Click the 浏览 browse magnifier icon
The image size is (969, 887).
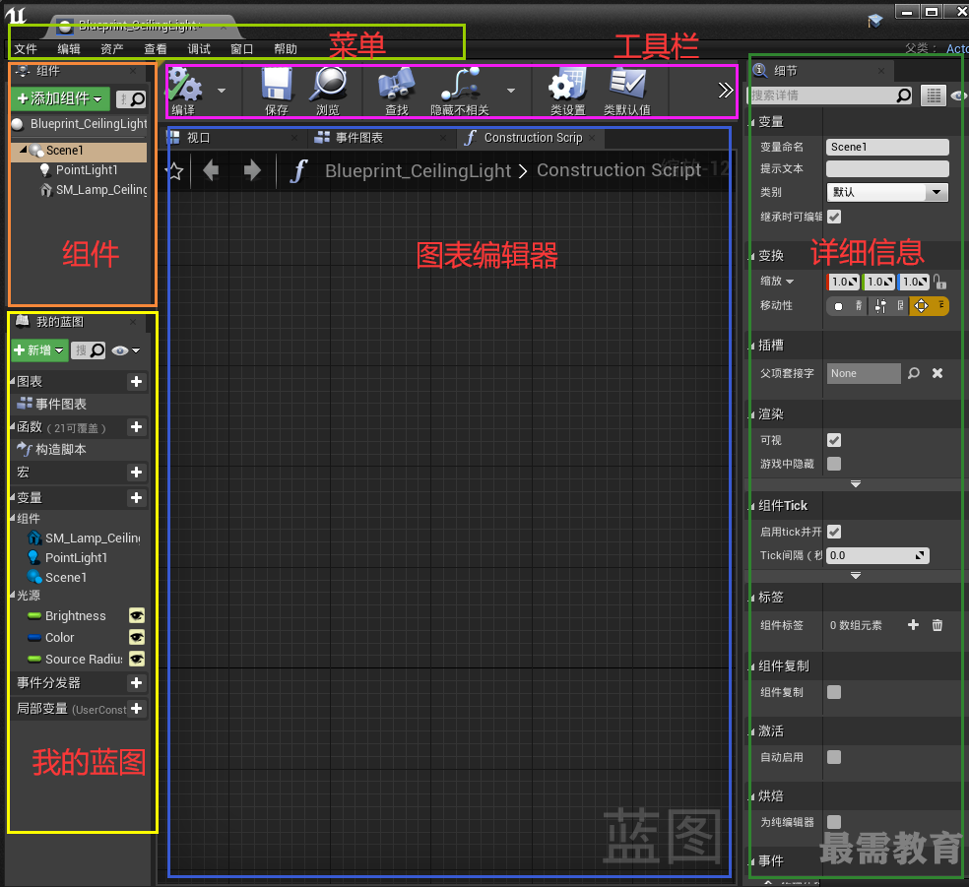(x=328, y=92)
